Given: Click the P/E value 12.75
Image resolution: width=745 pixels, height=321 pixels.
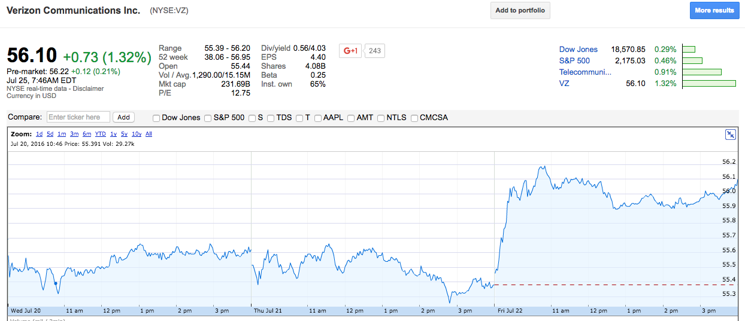Looking at the screenshot, I should (x=240, y=93).
